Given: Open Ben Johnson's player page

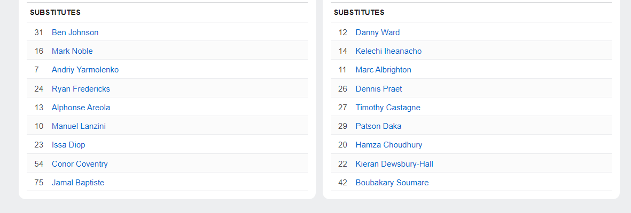Looking at the screenshot, I should pos(75,32).
